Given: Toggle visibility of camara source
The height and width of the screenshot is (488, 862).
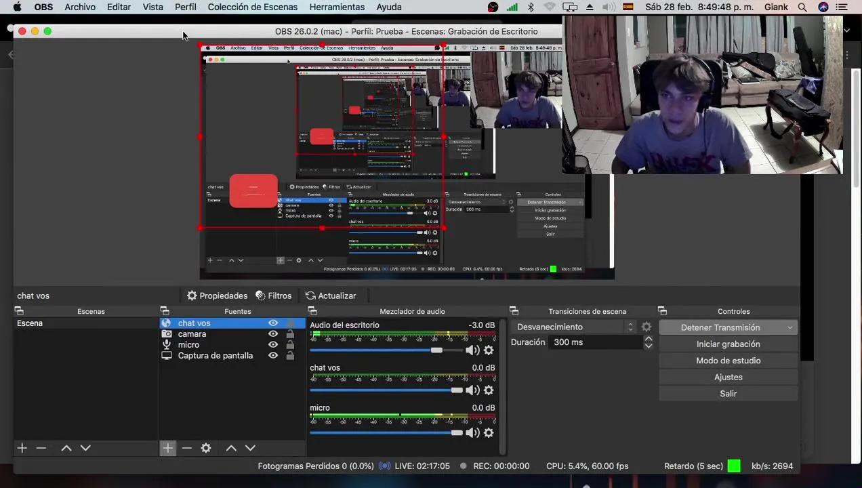Looking at the screenshot, I should pyautogui.click(x=273, y=334).
